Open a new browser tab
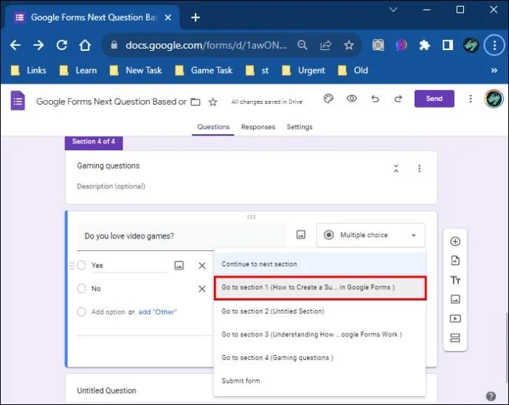509x405 pixels. point(195,18)
